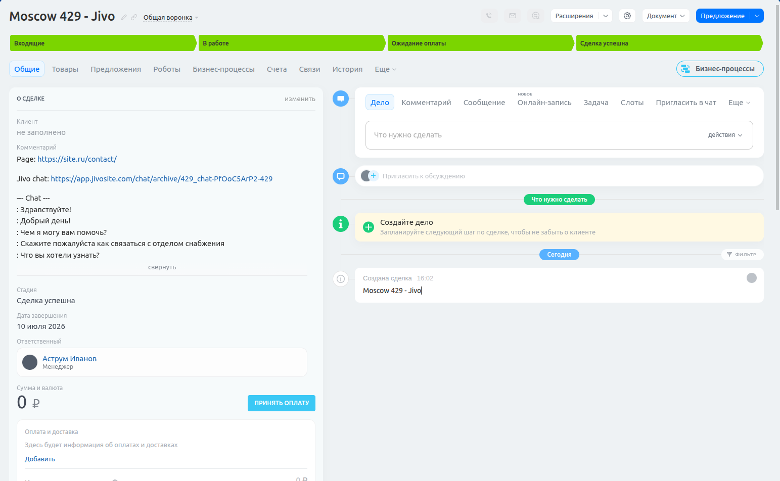Click the Дата завершения value 10 июля 2026
This screenshot has width=780, height=481.
pyautogui.click(x=41, y=326)
